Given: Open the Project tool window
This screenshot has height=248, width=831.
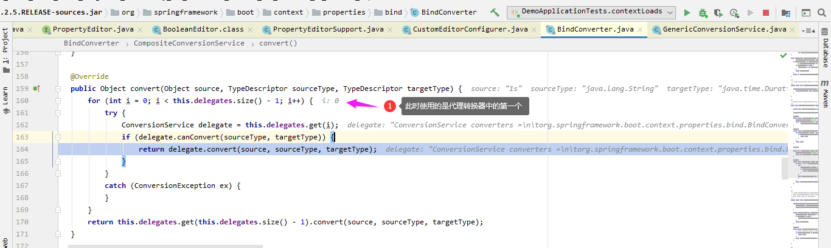Looking at the screenshot, I should pyautogui.click(x=5, y=51).
